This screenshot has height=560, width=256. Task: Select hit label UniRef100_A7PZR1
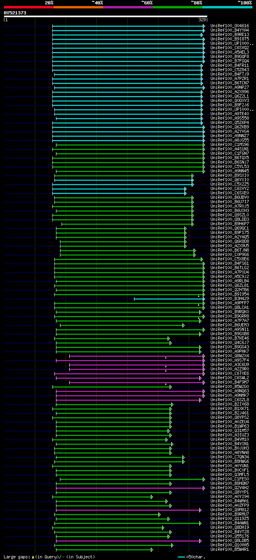click(230, 78)
